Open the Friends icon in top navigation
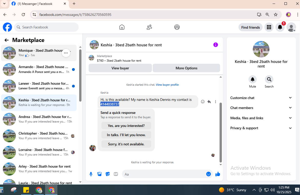The height and width of the screenshot is (195, 300). [x=149, y=27]
